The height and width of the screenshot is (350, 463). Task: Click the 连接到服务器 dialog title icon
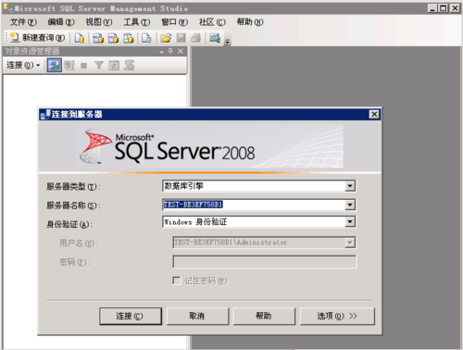coord(45,115)
